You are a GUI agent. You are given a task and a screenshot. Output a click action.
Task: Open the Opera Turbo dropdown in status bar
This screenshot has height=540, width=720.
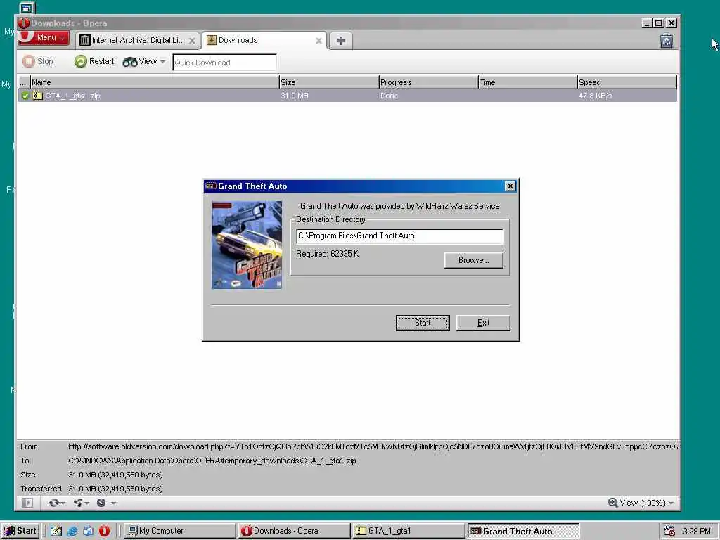point(106,503)
